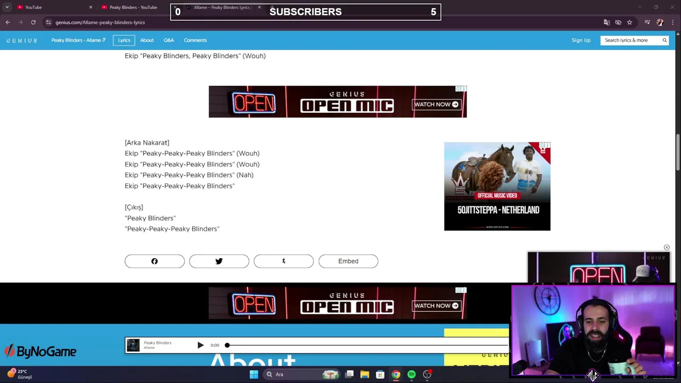Click the Embed button
Viewport: 681px width, 383px height.
click(x=348, y=261)
